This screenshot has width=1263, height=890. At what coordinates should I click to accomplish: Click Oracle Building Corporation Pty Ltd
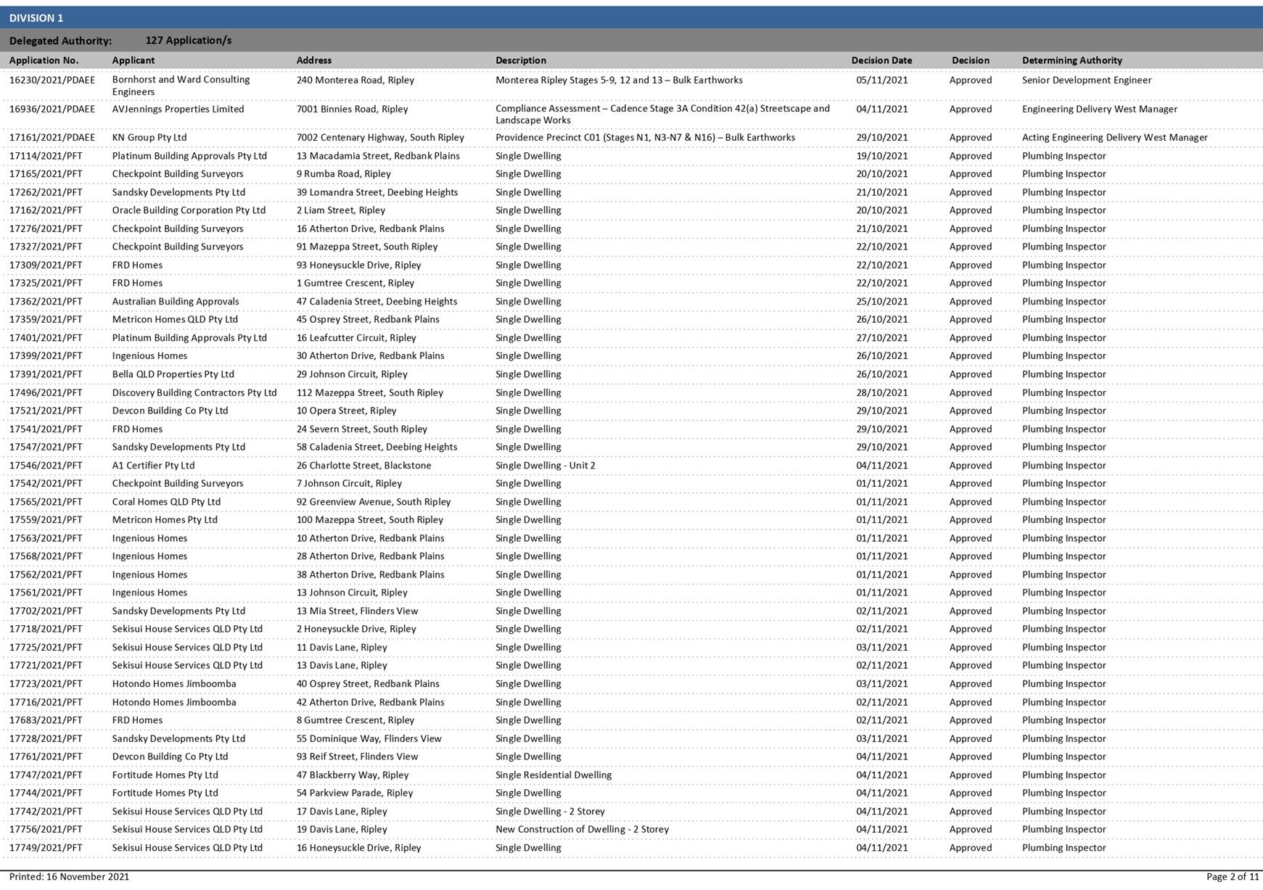(189, 210)
